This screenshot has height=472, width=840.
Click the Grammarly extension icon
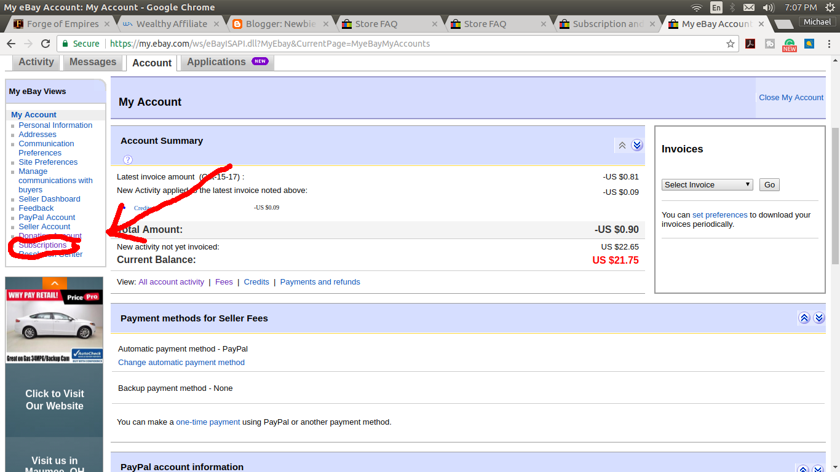[789, 44]
